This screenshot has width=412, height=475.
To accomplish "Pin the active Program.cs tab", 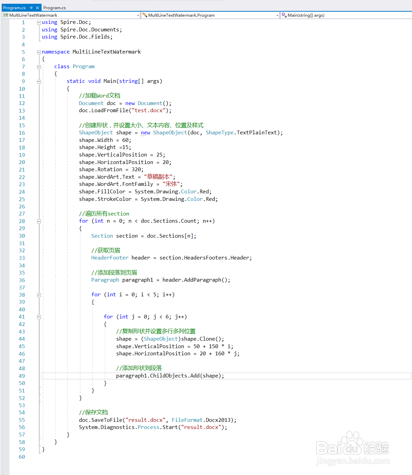I will [31, 8].
